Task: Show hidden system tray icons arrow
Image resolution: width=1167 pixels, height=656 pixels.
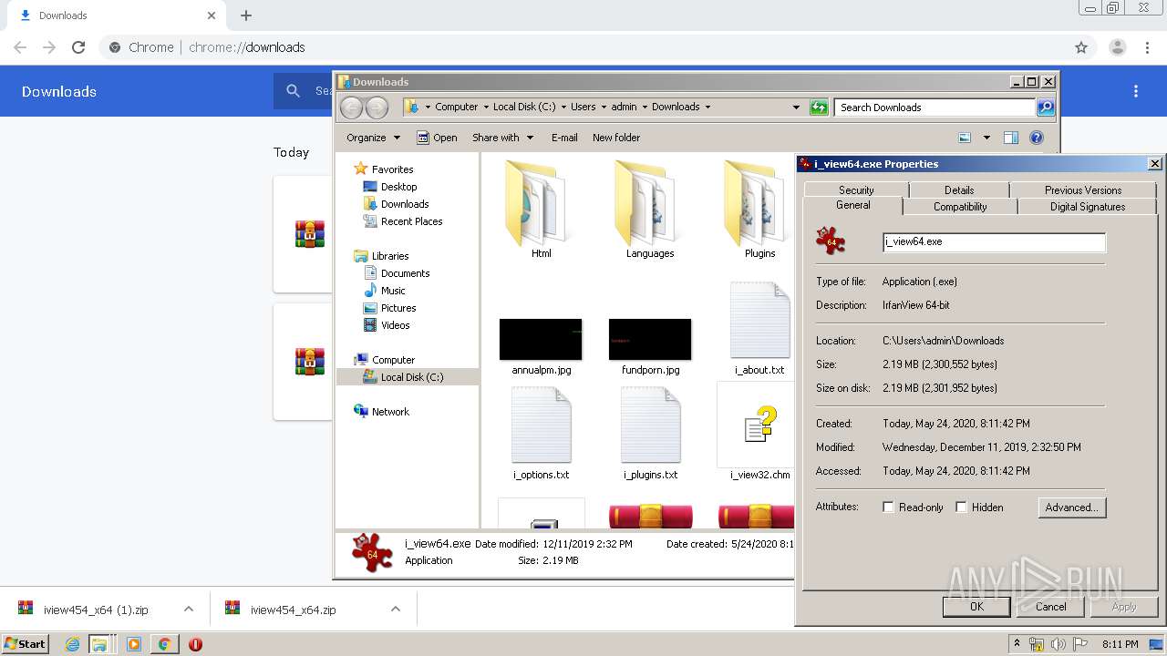Action: click(x=1017, y=644)
